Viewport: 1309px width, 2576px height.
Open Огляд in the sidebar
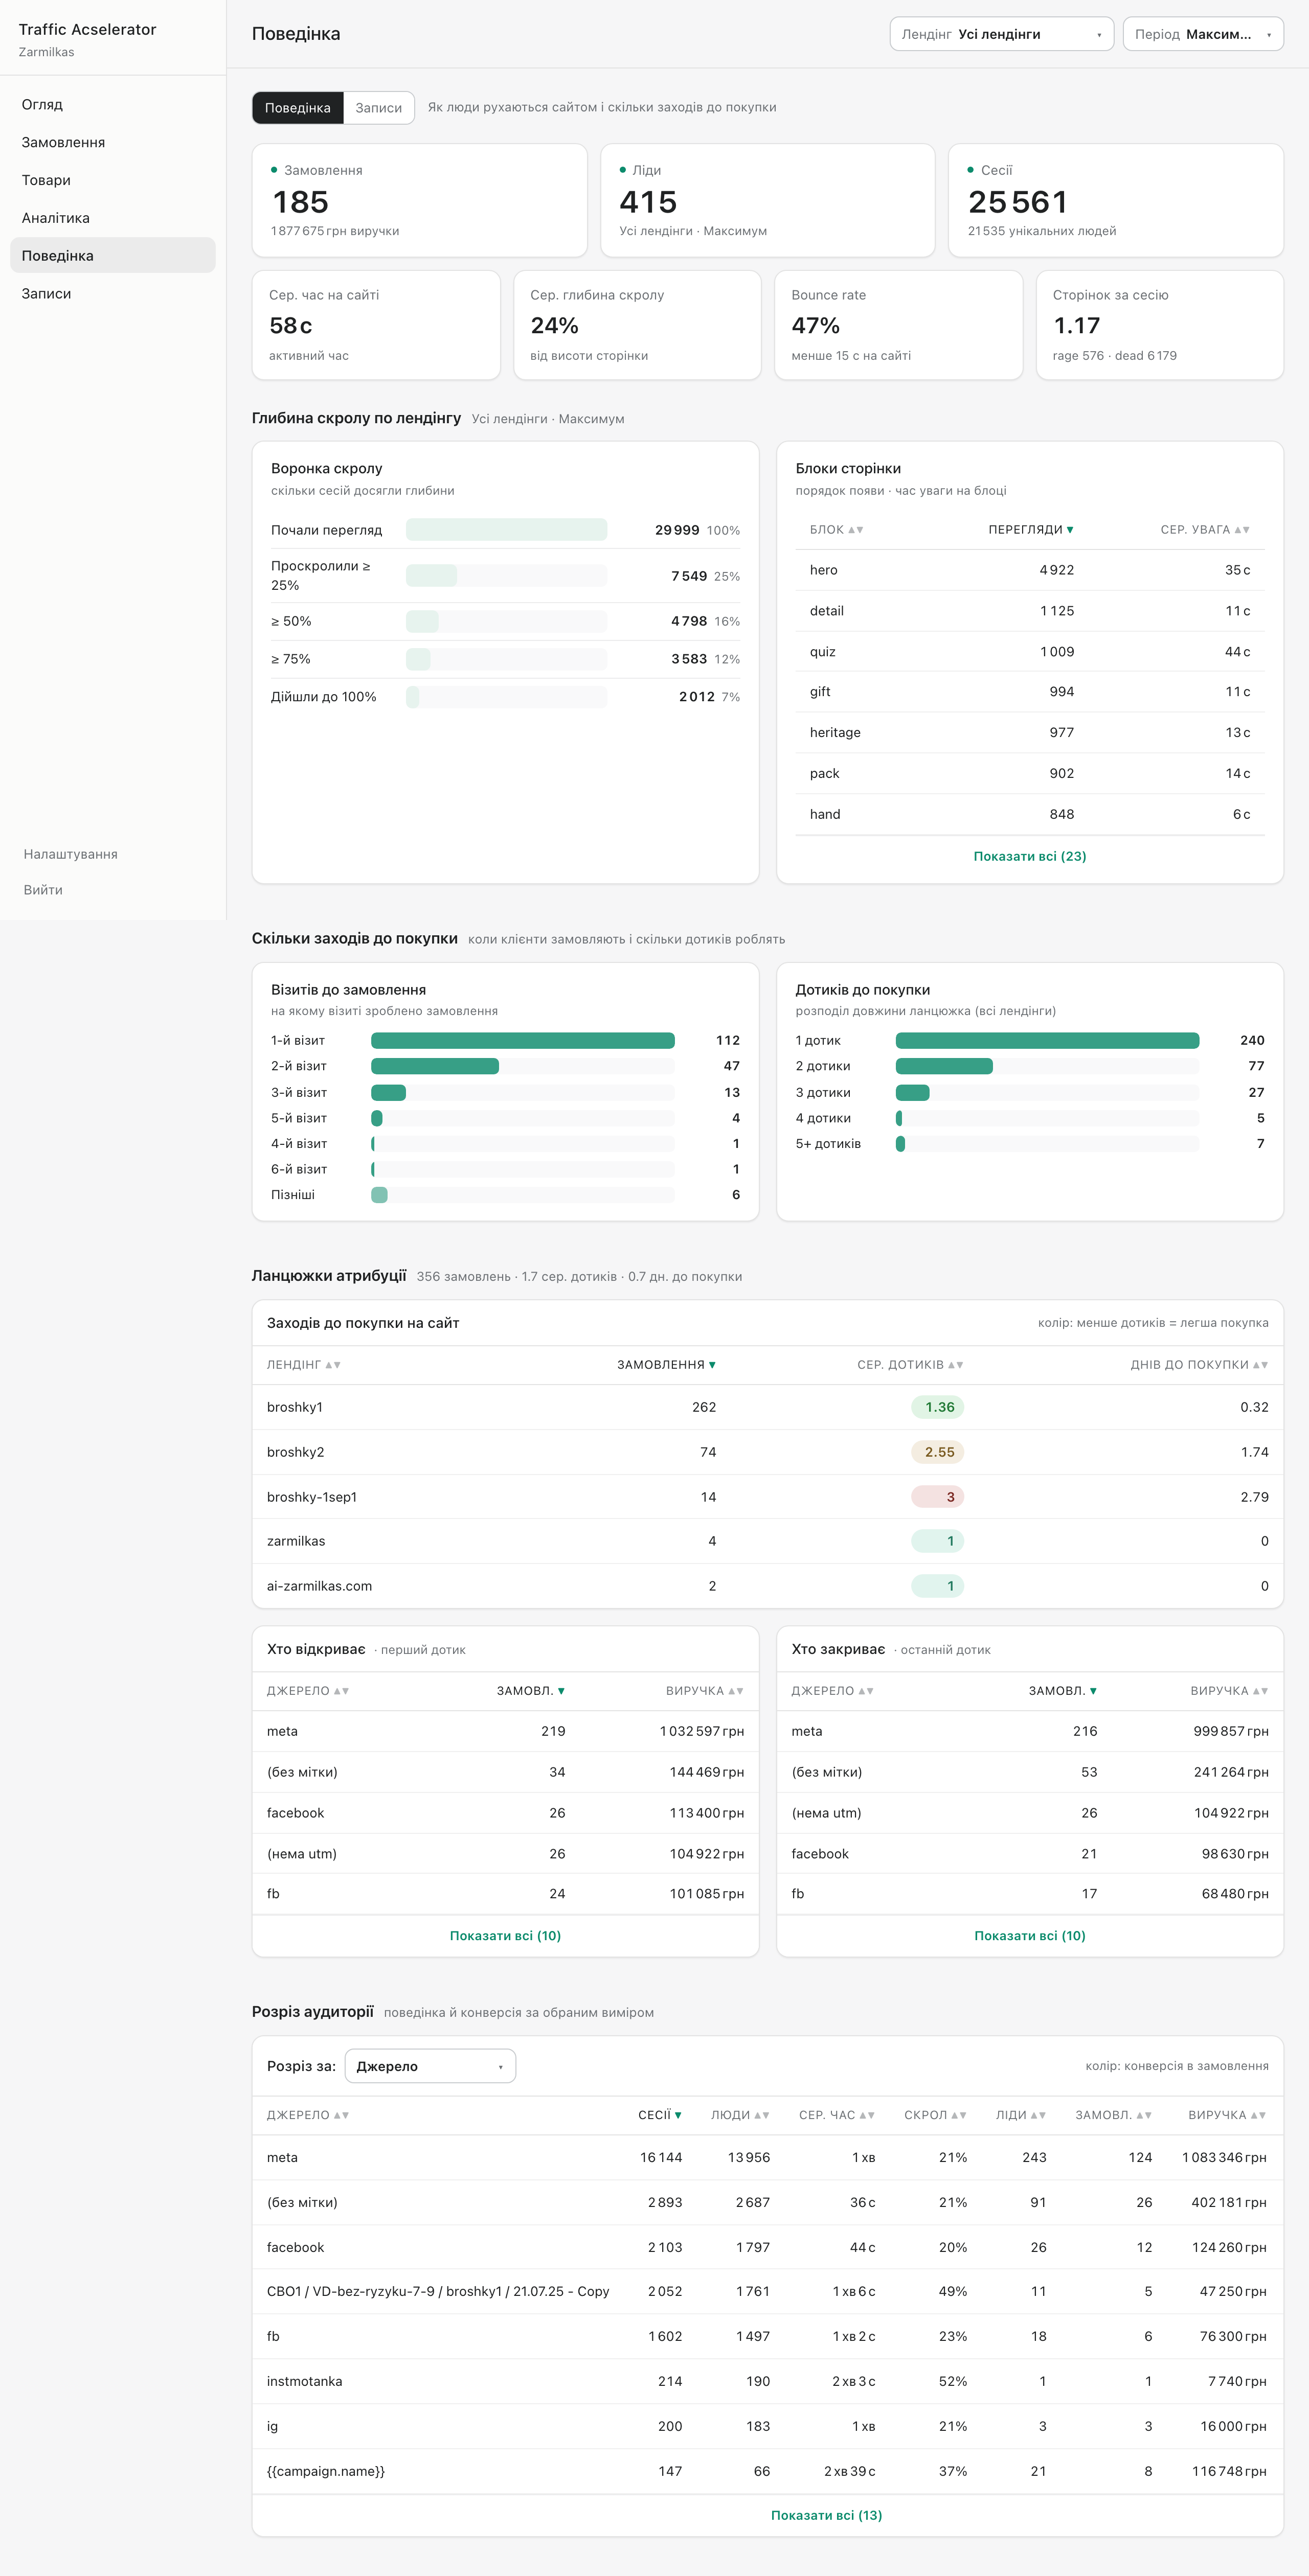click(113, 105)
